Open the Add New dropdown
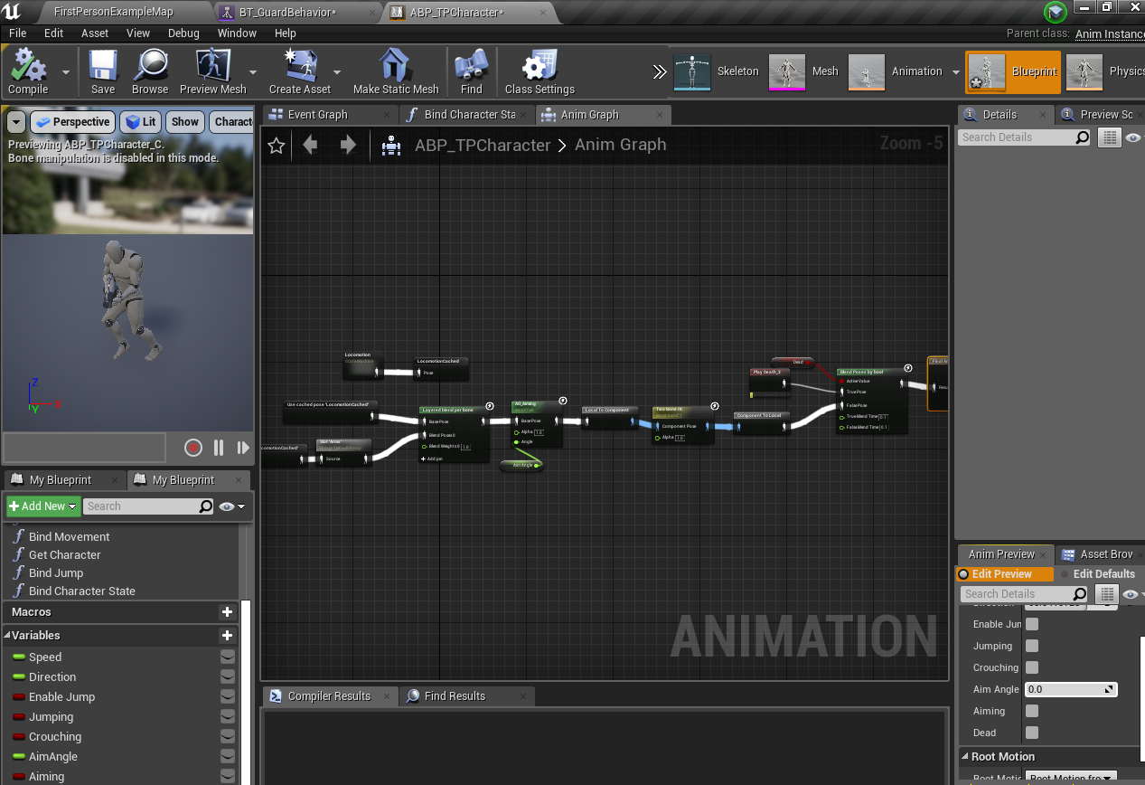Image resolution: width=1145 pixels, height=785 pixels. point(42,506)
